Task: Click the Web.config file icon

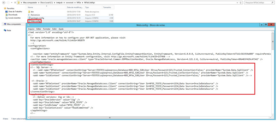Action: [29, 21]
